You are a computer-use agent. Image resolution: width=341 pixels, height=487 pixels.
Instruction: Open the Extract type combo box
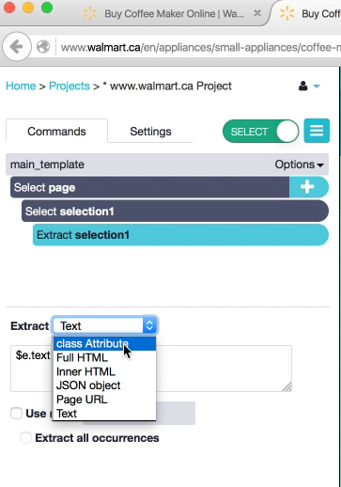click(105, 325)
